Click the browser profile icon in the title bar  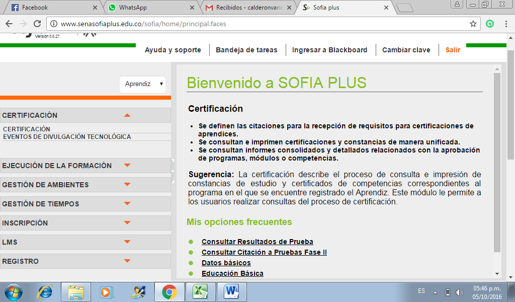(x=457, y=5)
